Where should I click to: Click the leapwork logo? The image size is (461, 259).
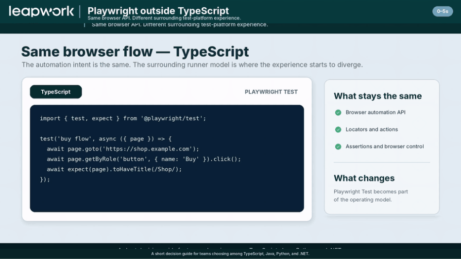click(41, 12)
